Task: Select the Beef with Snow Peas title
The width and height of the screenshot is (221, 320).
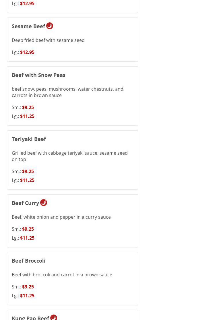Action: [x=38, y=75]
